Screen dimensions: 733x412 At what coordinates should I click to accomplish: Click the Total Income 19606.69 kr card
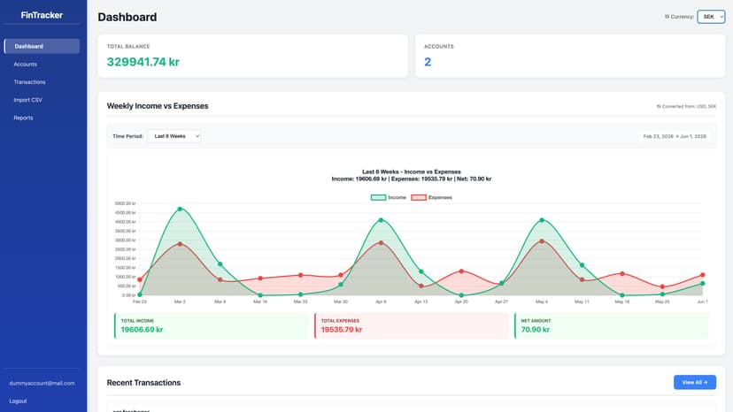(212, 325)
